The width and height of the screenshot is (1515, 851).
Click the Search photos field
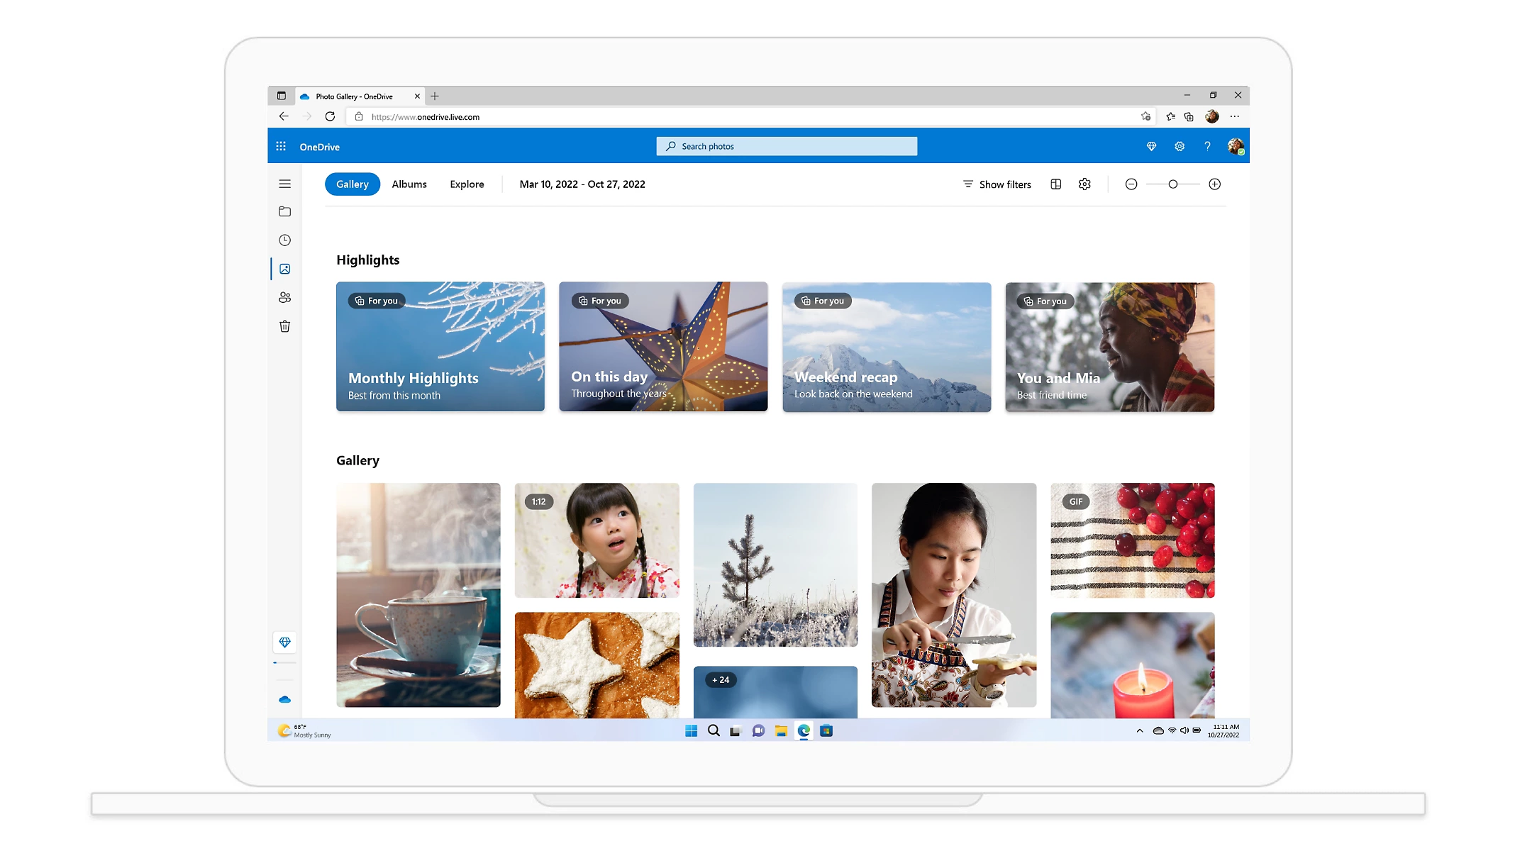coord(787,146)
